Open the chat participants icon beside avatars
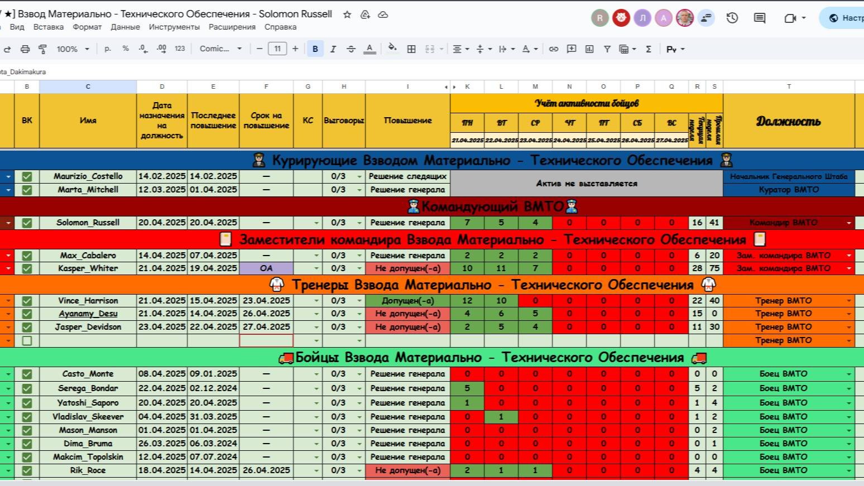 707,18
